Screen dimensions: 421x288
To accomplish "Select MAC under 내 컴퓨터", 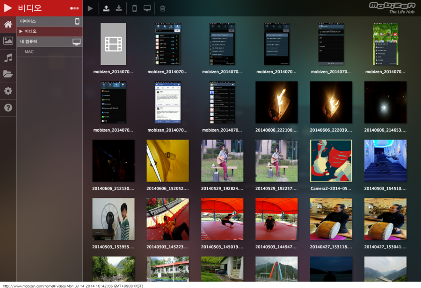I will pyautogui.click(x=29, y=52).
